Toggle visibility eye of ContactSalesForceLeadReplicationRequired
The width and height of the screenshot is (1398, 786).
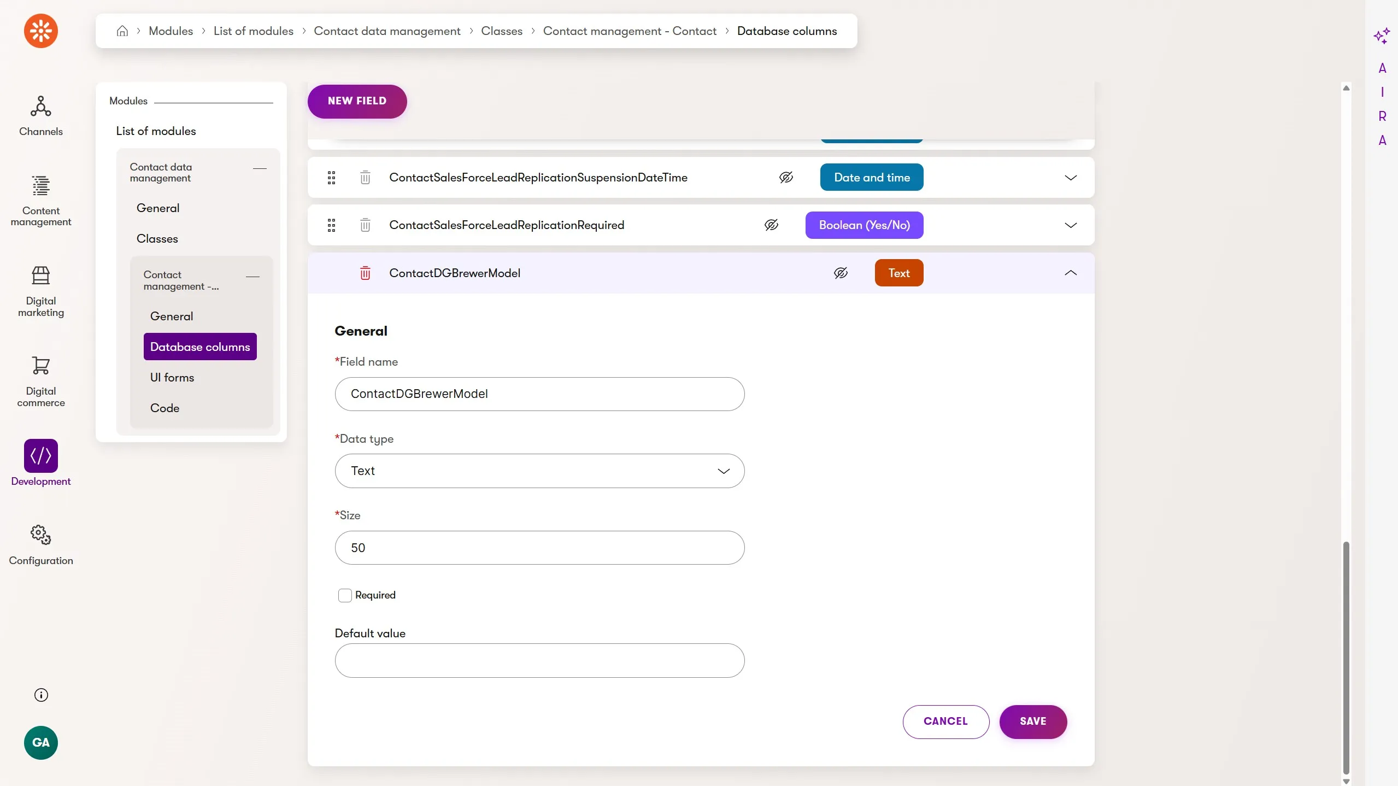771,225
